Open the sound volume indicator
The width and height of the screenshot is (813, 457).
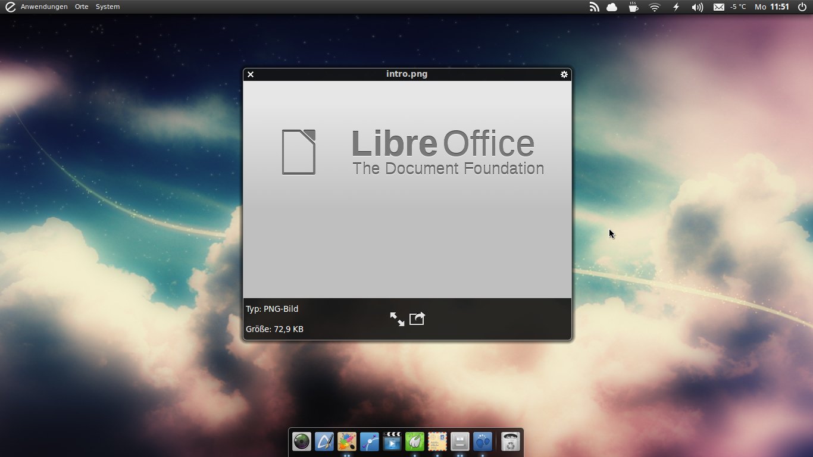pos(698,7)
